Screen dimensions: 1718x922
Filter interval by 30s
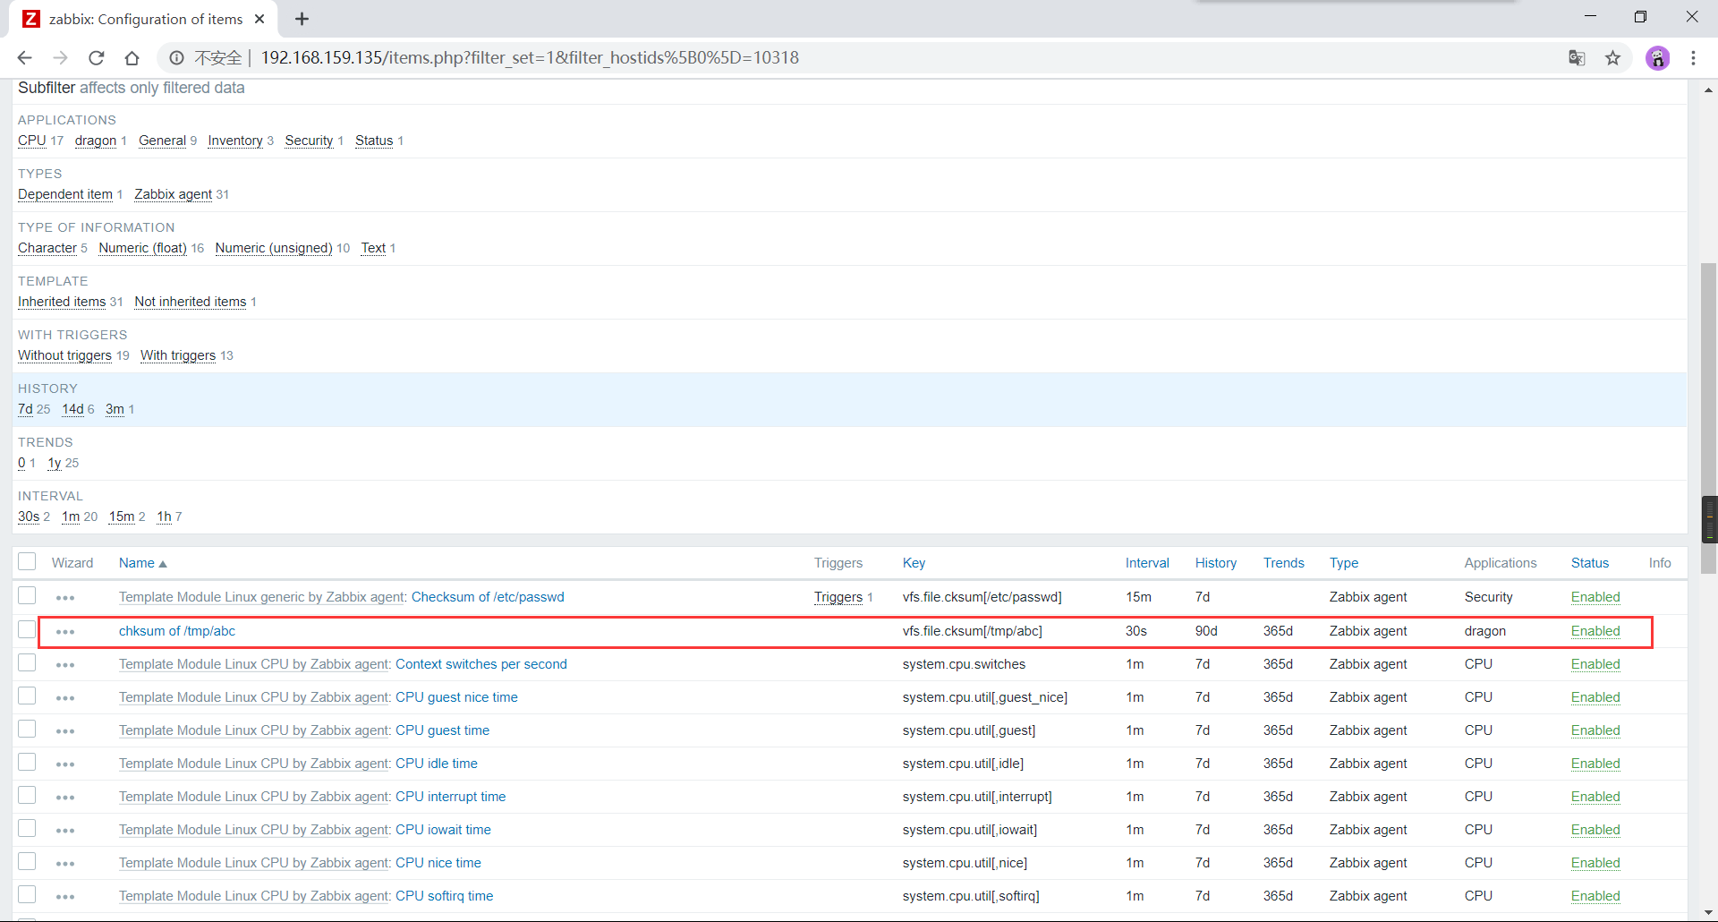point(29,516)
